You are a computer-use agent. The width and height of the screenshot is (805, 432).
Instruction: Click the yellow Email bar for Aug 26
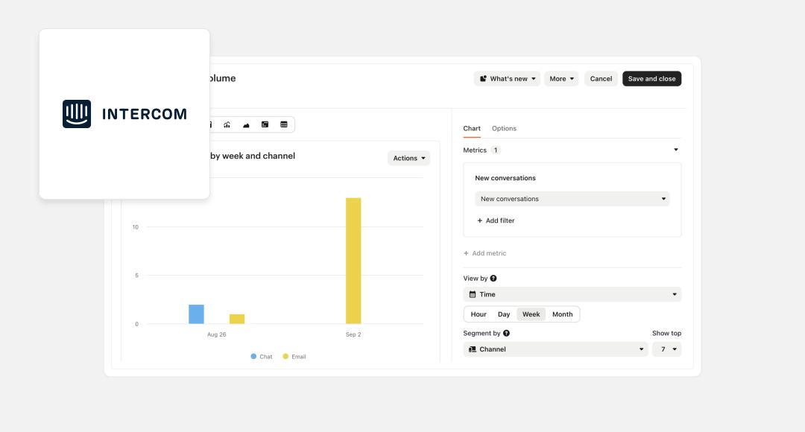click(237, 319)
